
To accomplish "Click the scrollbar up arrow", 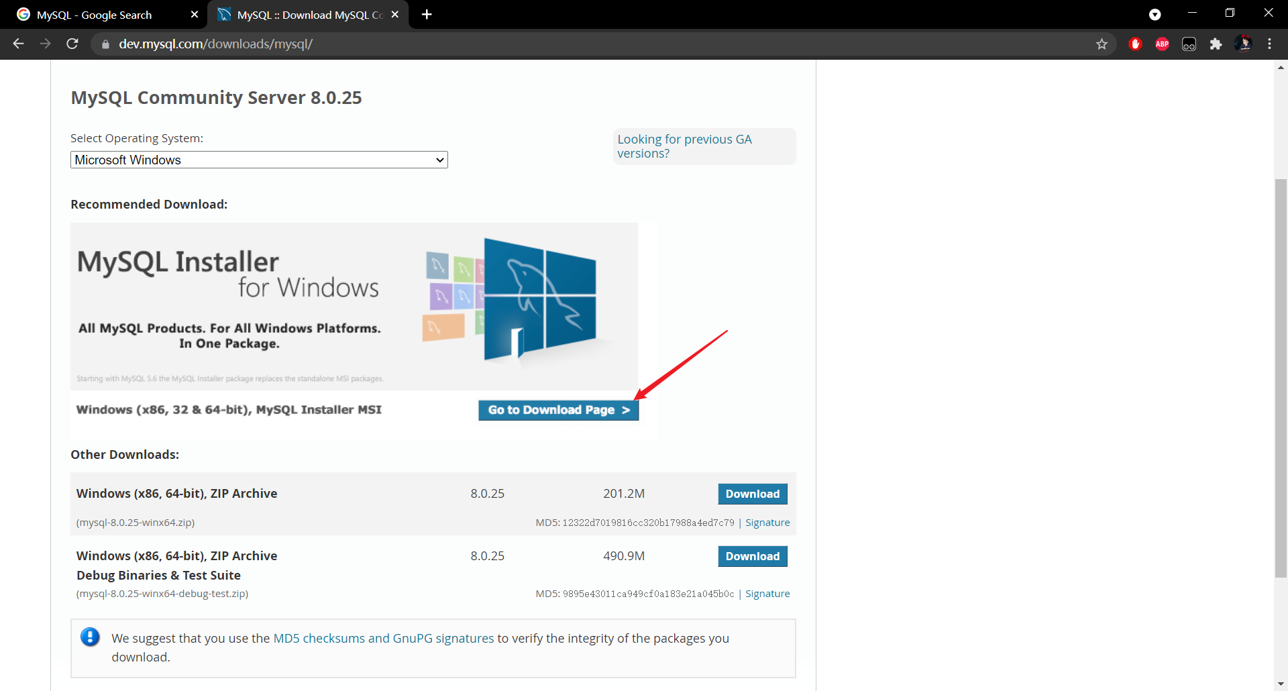I will [x=1281, y=67].
